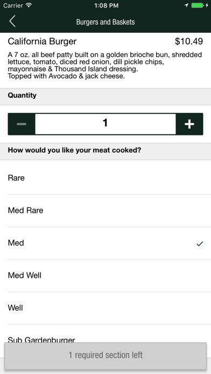Tap the Med checkmark icon
The height and width of the screenshot is (374, 211).
(x=200, y=243)
